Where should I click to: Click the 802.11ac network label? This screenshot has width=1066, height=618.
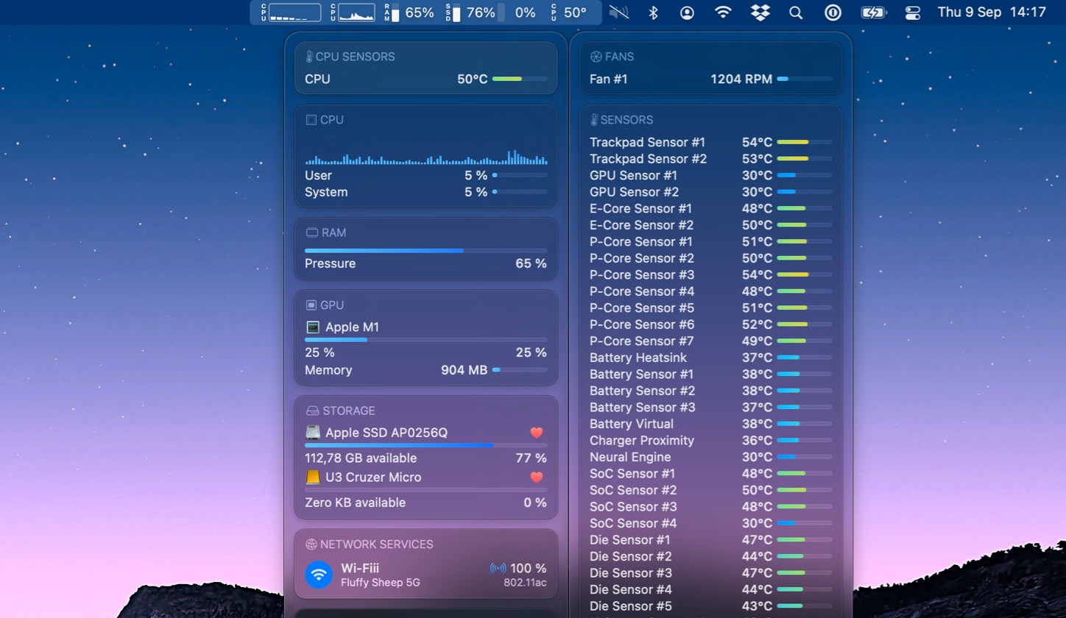[x=525, y=583]
